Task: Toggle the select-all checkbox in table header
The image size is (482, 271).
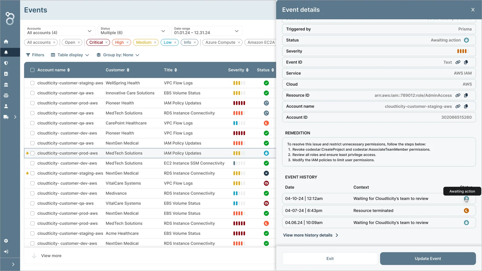Action: (x=33, y=70)
